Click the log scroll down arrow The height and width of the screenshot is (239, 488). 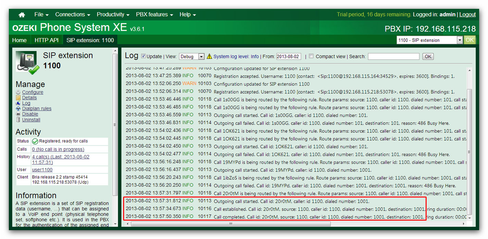(469, 217)
